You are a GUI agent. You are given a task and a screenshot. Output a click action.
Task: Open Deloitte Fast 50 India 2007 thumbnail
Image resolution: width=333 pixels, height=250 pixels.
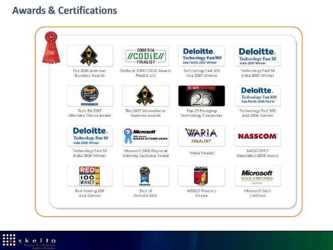257,56
